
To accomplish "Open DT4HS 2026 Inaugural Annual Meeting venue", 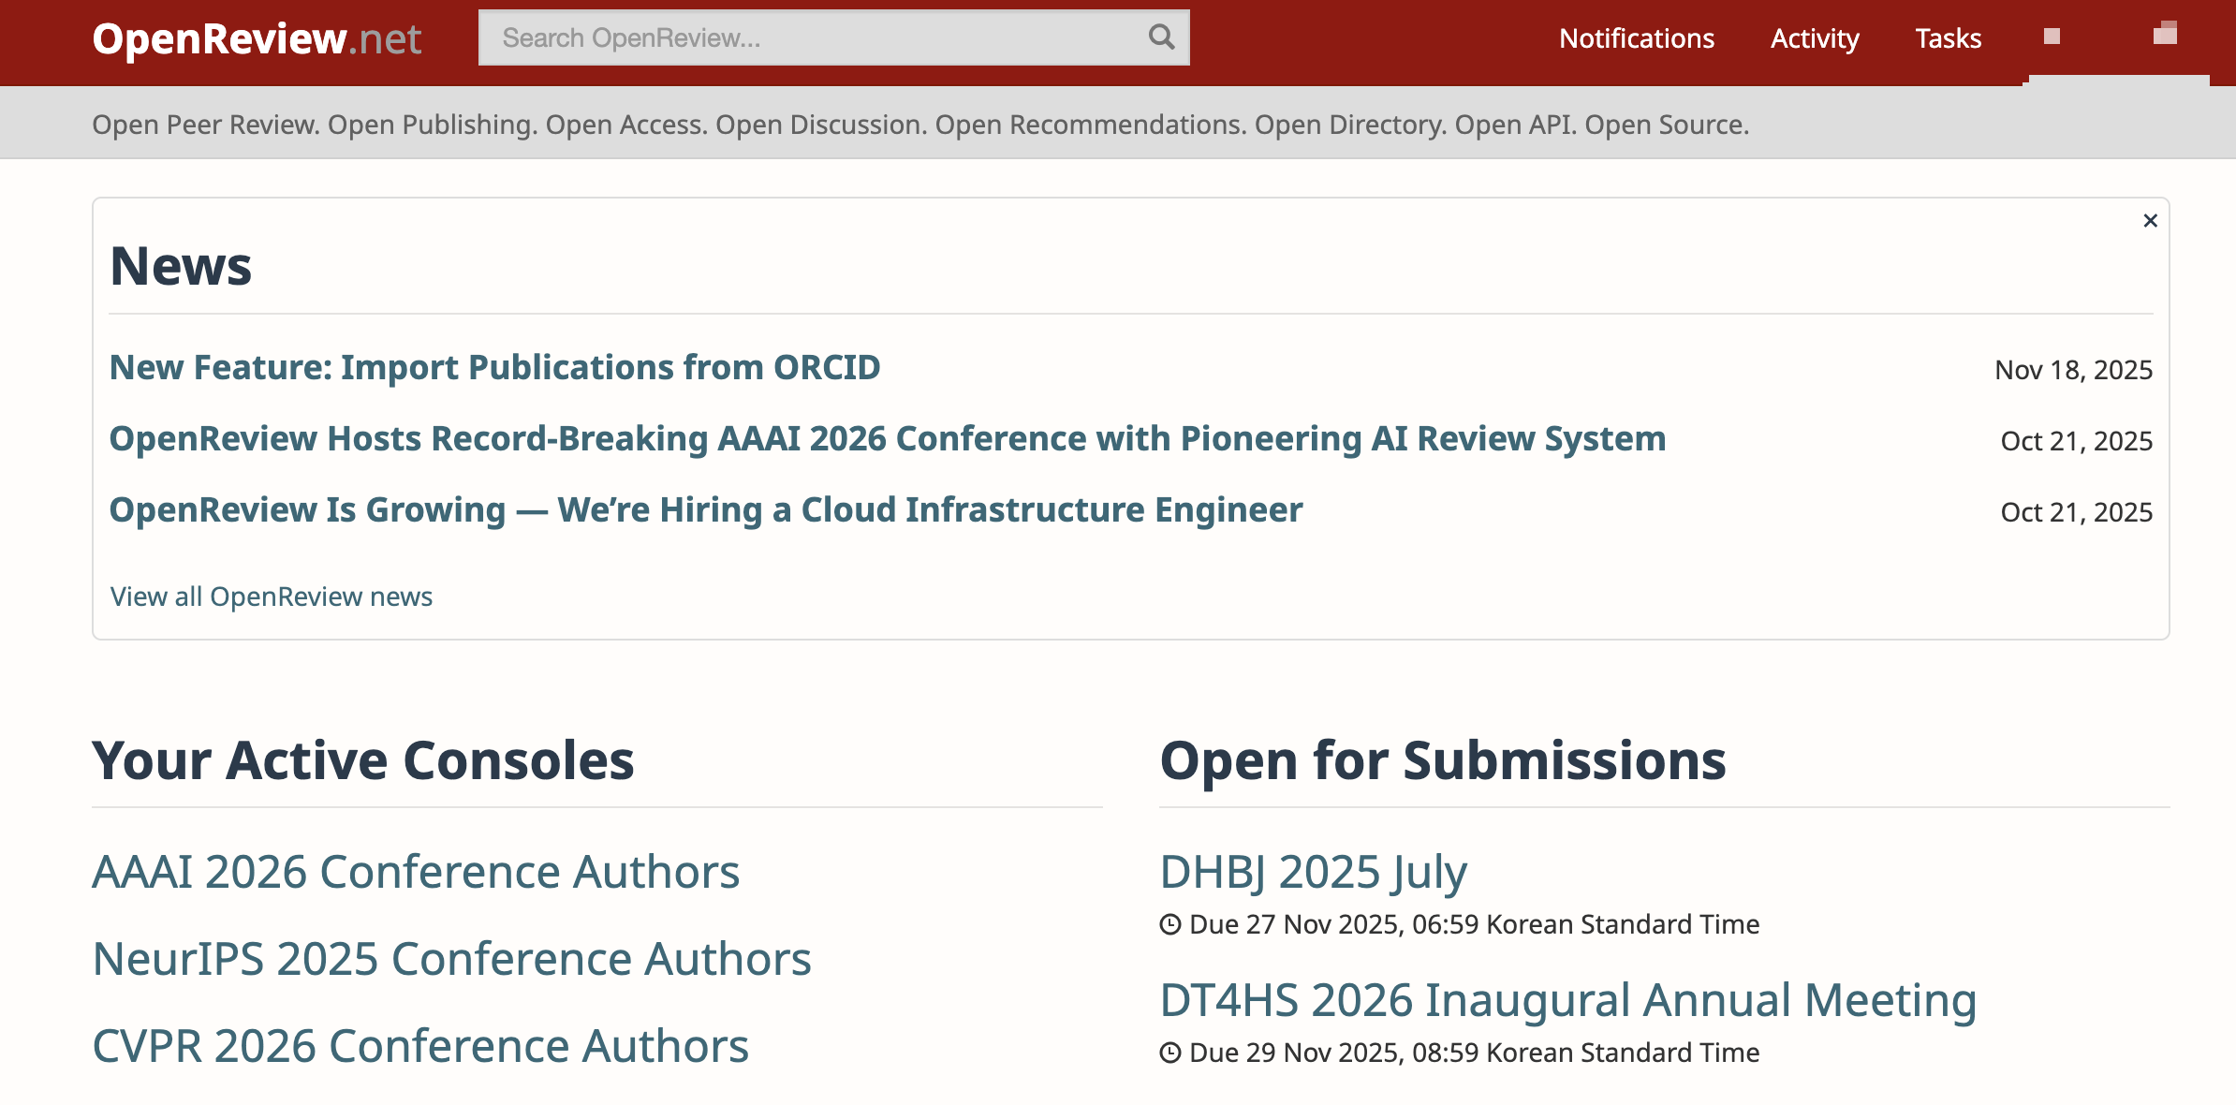I will point(1567,1000).
